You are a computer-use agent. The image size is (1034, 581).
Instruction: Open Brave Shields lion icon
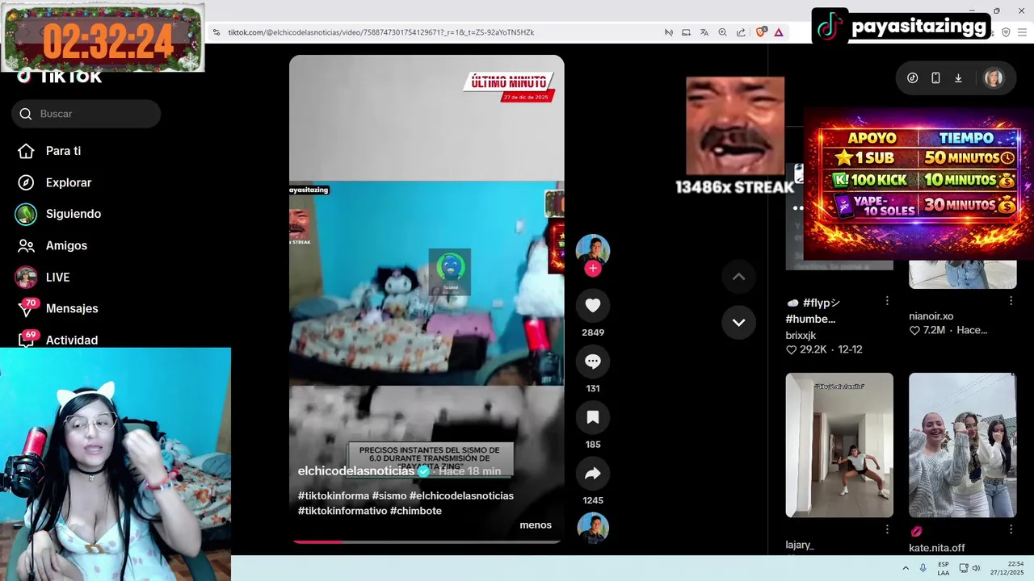pyautogui.click(x=761, y=32)
